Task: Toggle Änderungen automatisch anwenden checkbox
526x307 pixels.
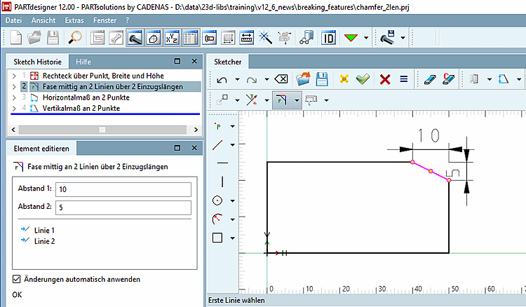Action: (x=16, y=279)
